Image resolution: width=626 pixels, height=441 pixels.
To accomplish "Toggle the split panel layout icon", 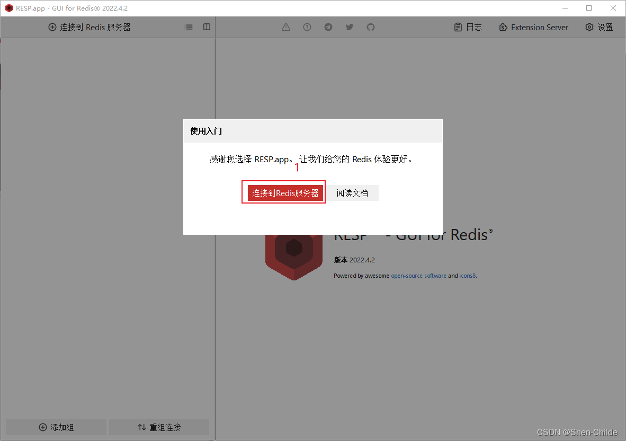I will pos(206,27).
